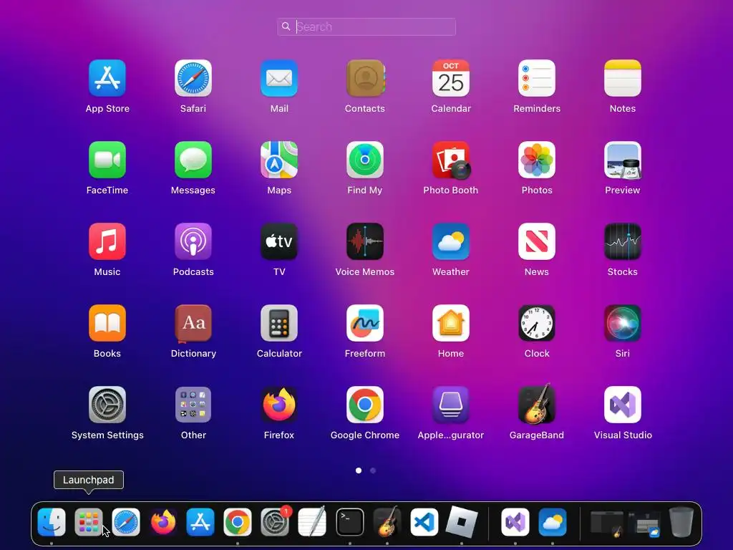Screen dimensions: 733x550
Task: Click the Launchpad search field
Action: click(366, 26)
